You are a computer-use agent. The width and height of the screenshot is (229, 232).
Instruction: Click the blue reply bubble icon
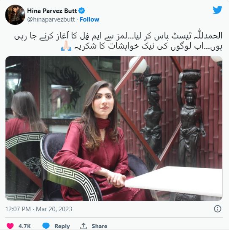(46, 226)
